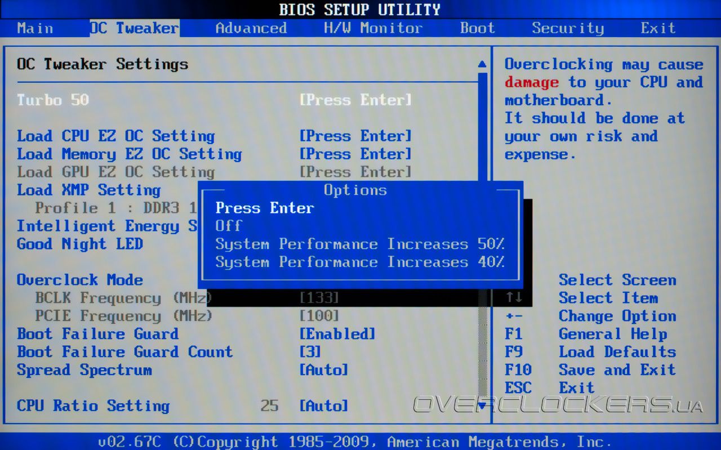Switch to the Main tab

click(x=35, y=28)
